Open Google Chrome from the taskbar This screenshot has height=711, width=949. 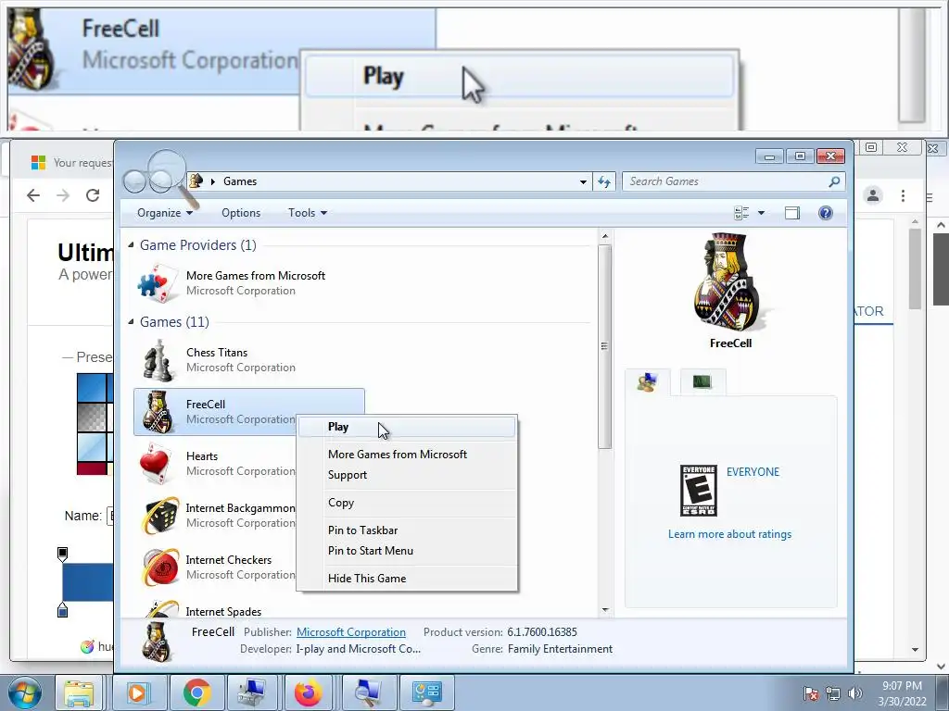pos(196,692)
